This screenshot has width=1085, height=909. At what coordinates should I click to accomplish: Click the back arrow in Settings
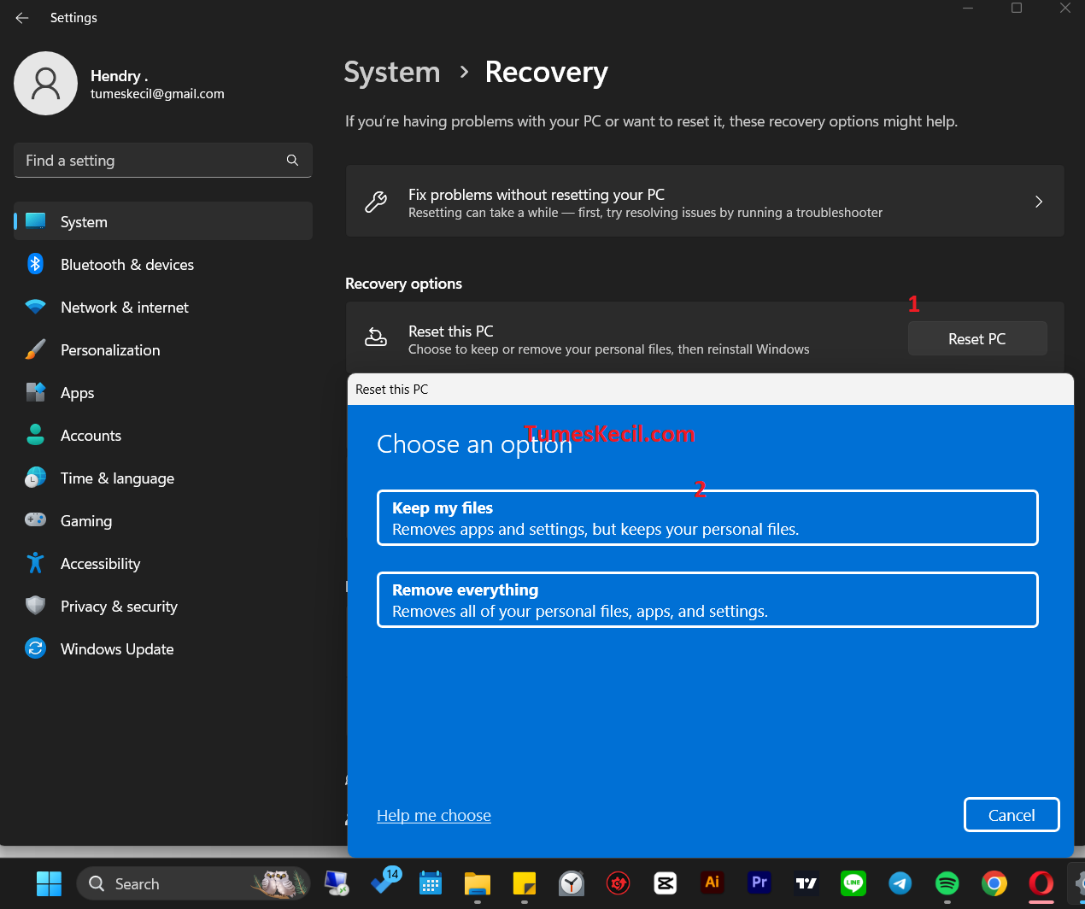click(21, 17)
